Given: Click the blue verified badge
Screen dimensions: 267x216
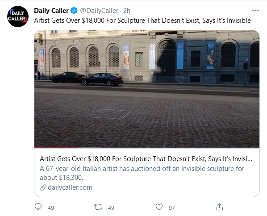Looking at the screenshot, I should pyautogui.click(x=74, y=11).
